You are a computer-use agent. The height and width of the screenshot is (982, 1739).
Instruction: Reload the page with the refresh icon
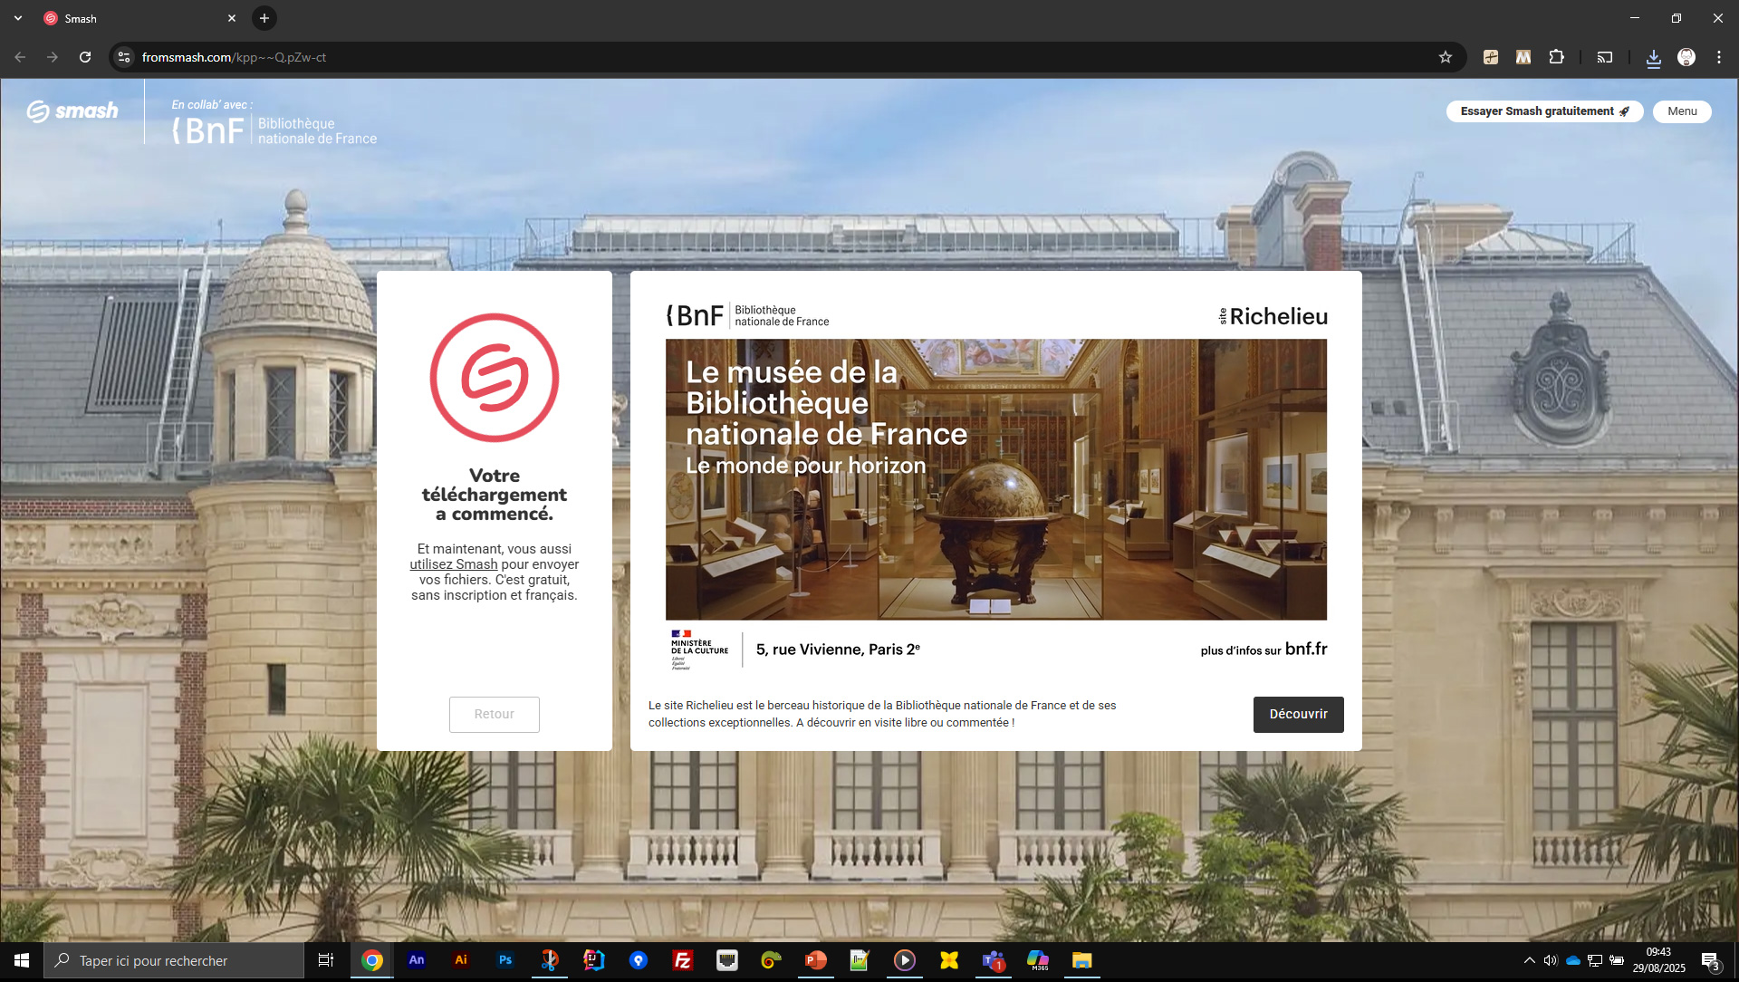coord(85,57)
